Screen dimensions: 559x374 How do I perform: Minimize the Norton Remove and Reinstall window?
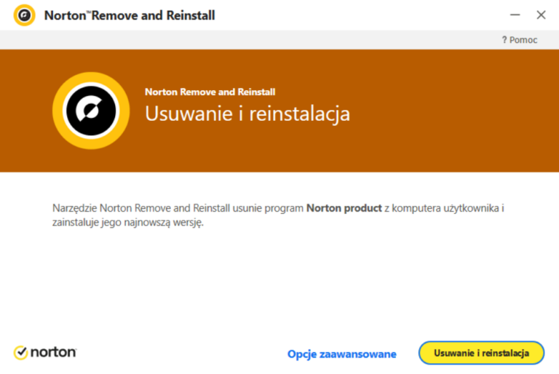click(x=515, y=15)
